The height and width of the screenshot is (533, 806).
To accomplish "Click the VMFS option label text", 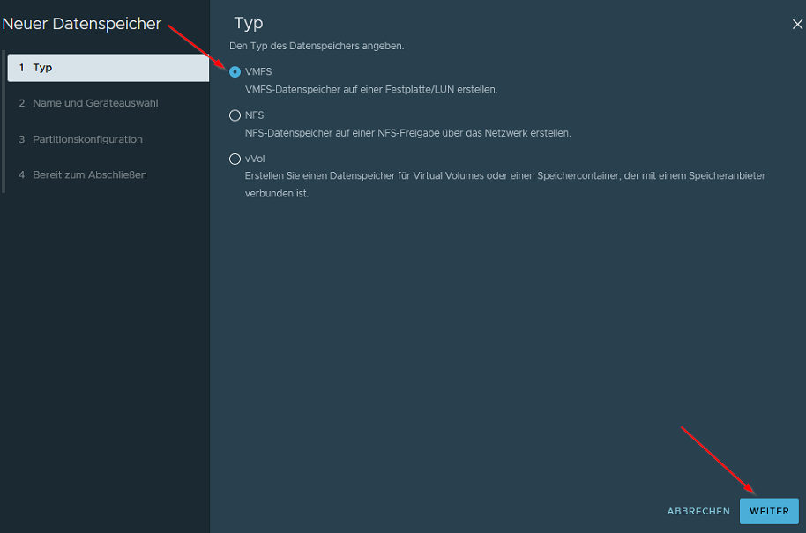I will [259, 72].
